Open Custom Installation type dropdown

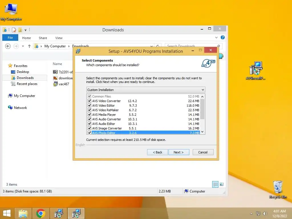[x=146, y=90]
